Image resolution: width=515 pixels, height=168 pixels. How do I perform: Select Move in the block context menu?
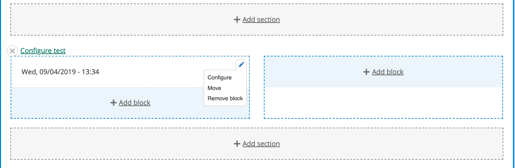tap(214, 88)
